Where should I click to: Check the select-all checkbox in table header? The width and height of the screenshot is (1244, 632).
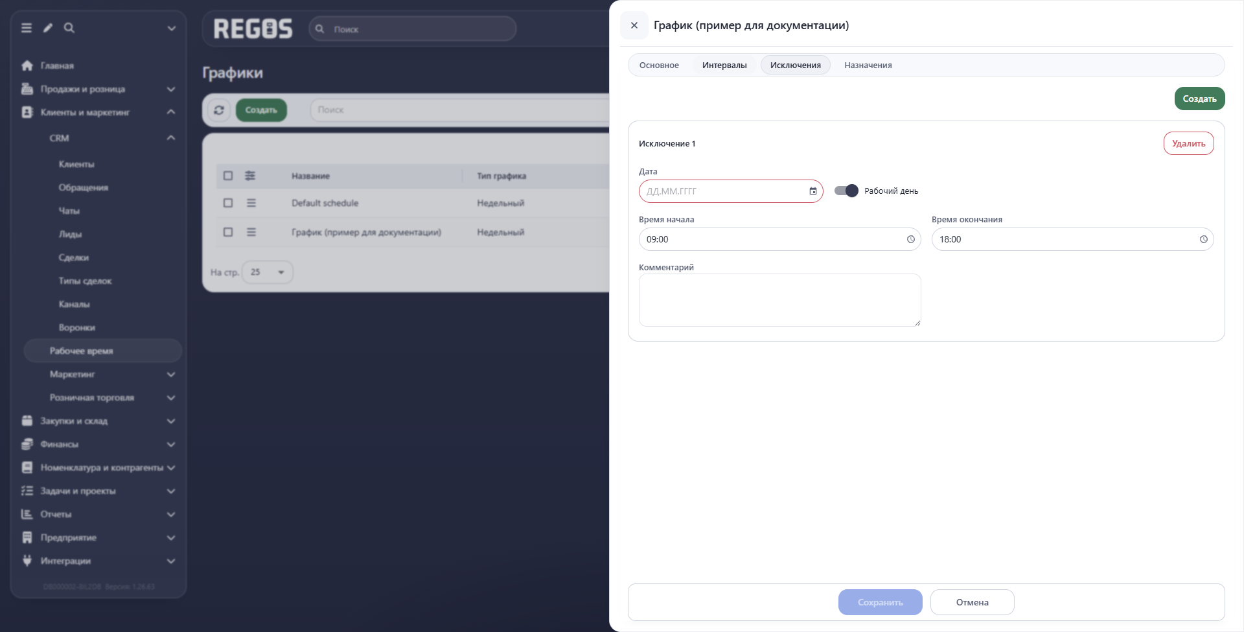coord(228,176)
